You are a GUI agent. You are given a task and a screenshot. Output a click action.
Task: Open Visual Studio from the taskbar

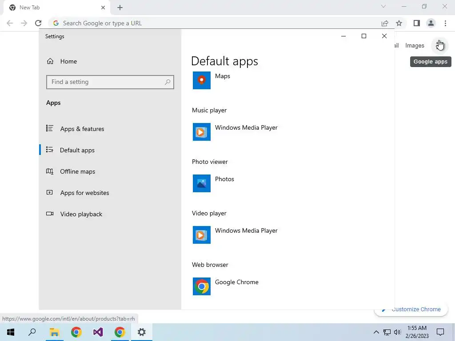(x=98, y=332)
